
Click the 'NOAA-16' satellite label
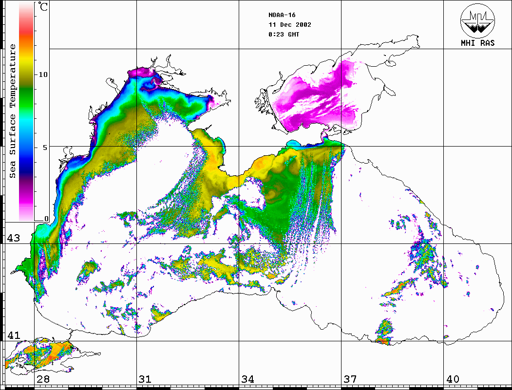pos(282,15)
